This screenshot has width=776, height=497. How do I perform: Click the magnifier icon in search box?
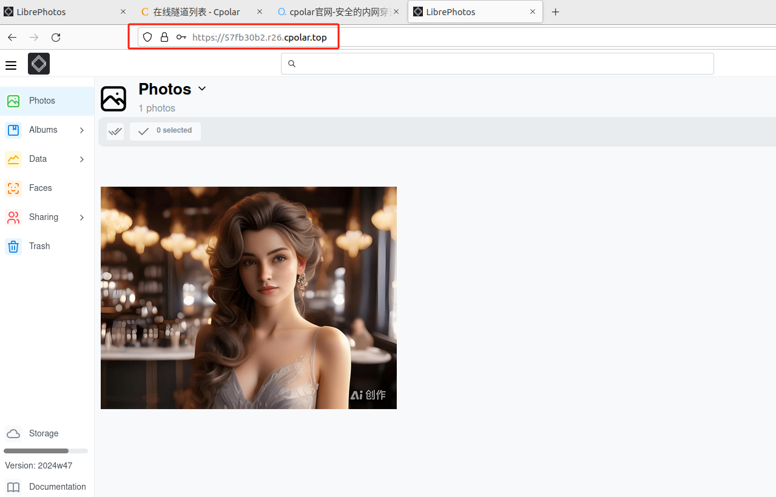(292, 64)
